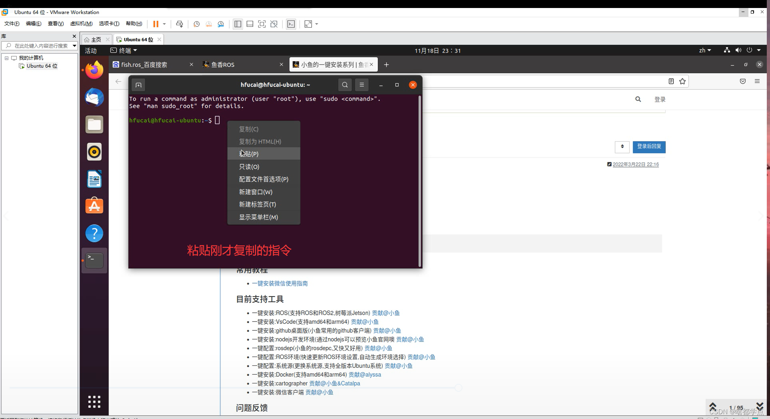This screenshot has height=419, width=770.
Task: Open the 2022年3月22日 22:16 timestamp link
Action: click(x=636, y=164)
